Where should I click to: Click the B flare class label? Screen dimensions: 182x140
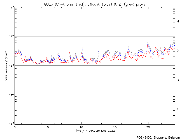click(x=178, y=80)
